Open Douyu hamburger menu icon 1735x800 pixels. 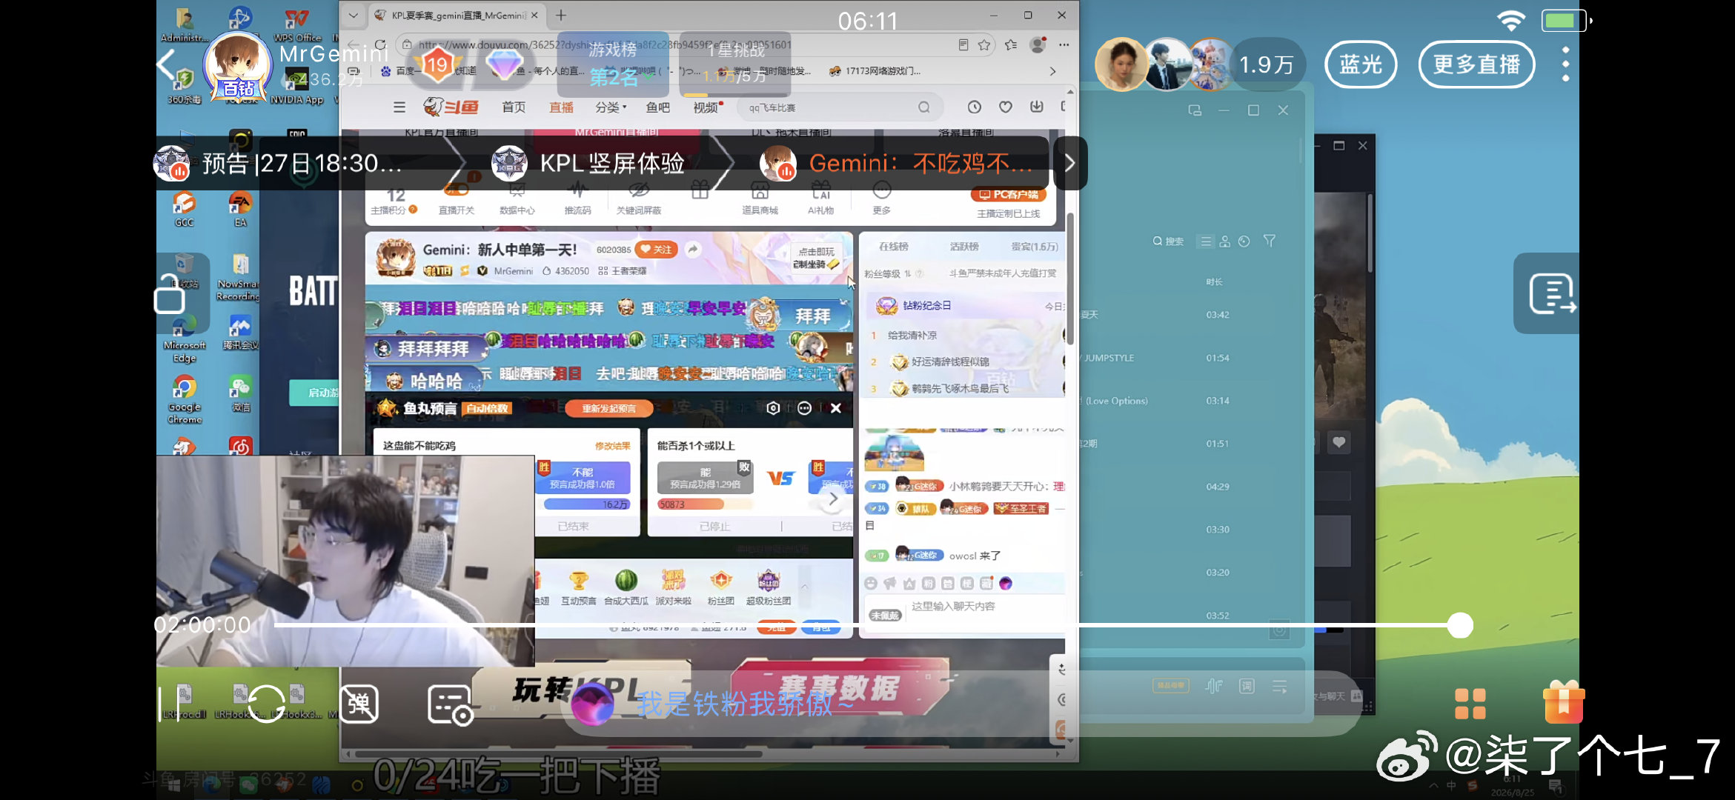pyautogui.click(x=399, y=107)
